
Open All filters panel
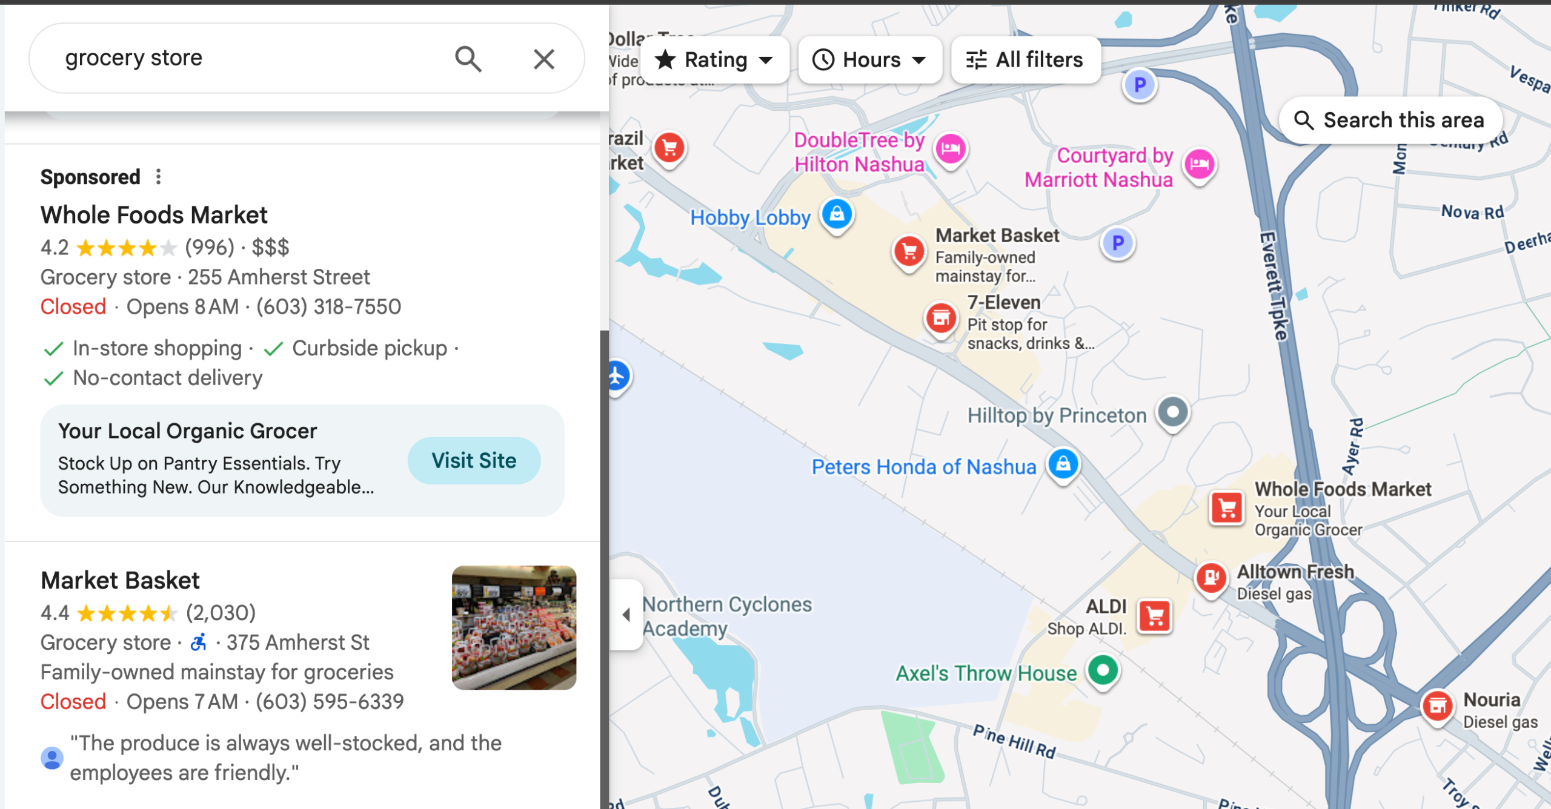tap(1025, 59)
